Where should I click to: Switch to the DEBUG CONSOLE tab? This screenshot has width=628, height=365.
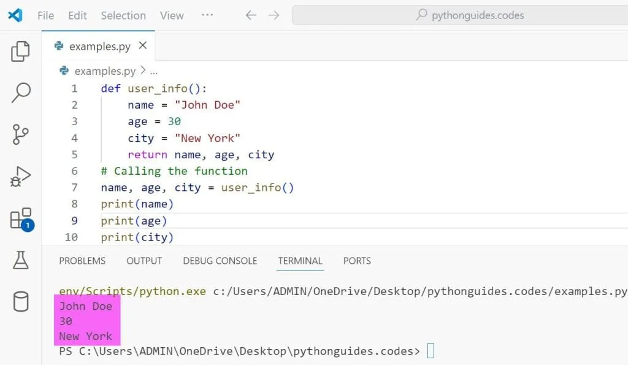(220, 261)
